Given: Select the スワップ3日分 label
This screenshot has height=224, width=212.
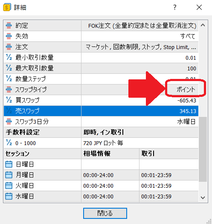Looking at the screenshot, I should (32, 122).
